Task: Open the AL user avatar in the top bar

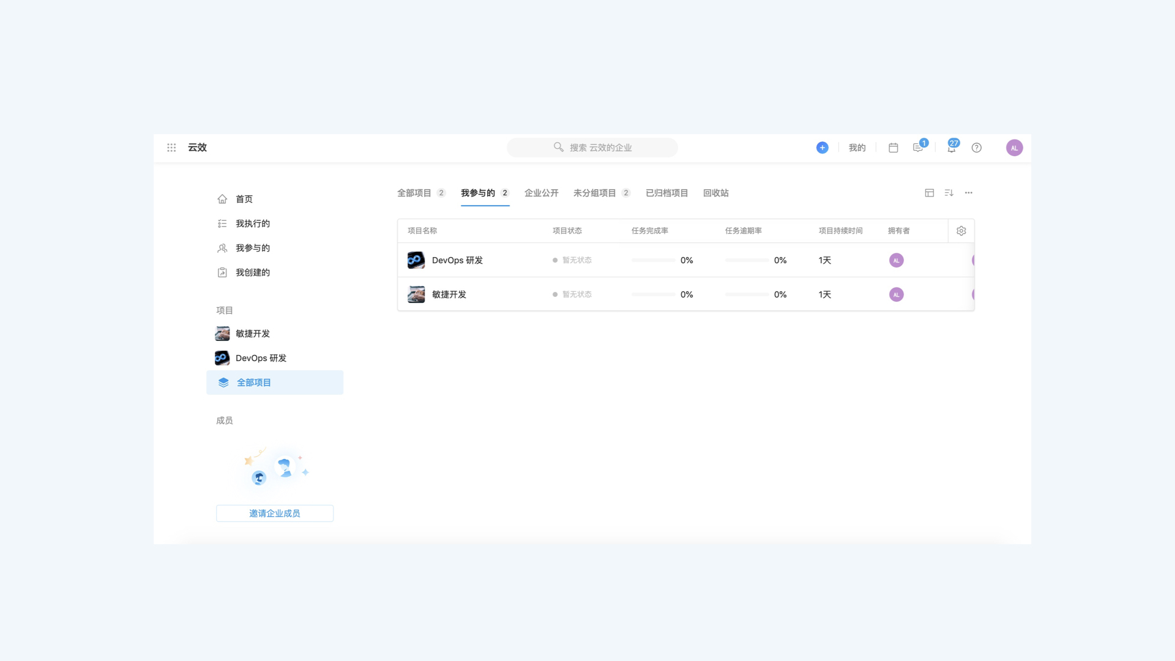Action: tap(1014, 148)
